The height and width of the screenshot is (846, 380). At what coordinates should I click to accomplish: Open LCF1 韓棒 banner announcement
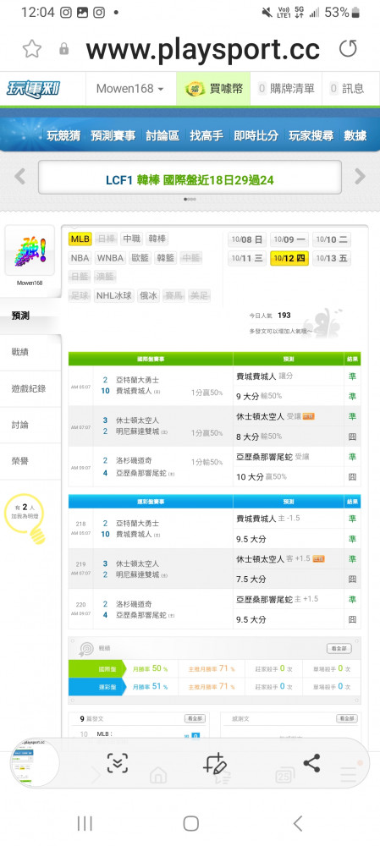(190, 179)
